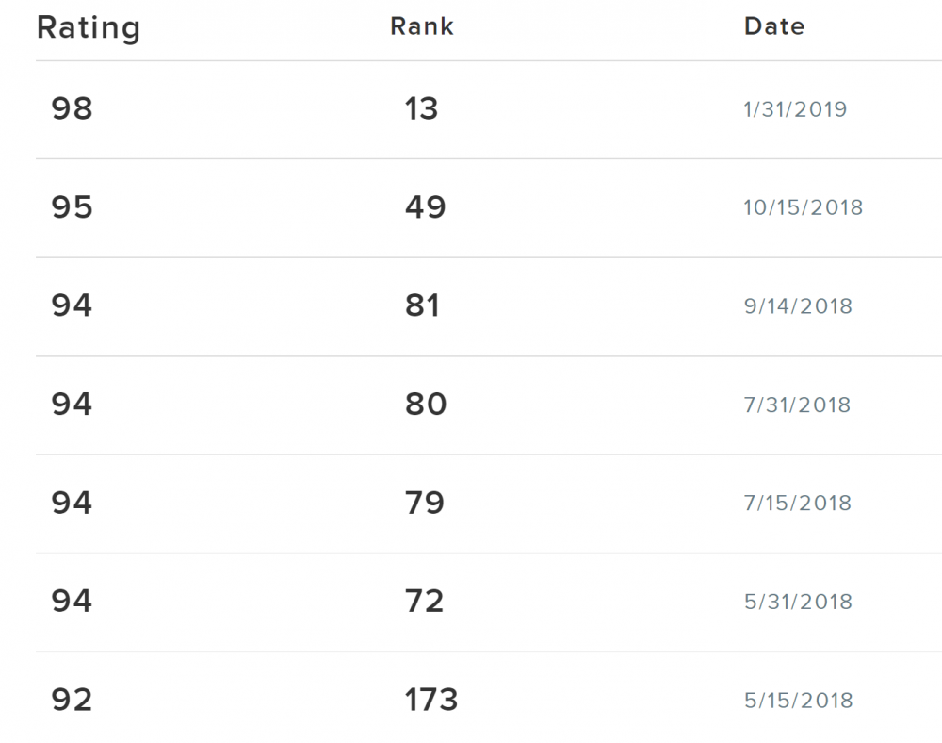
Task: Click the date 9/14/2018
Action: pyautogui.click(x=798, y=306)
